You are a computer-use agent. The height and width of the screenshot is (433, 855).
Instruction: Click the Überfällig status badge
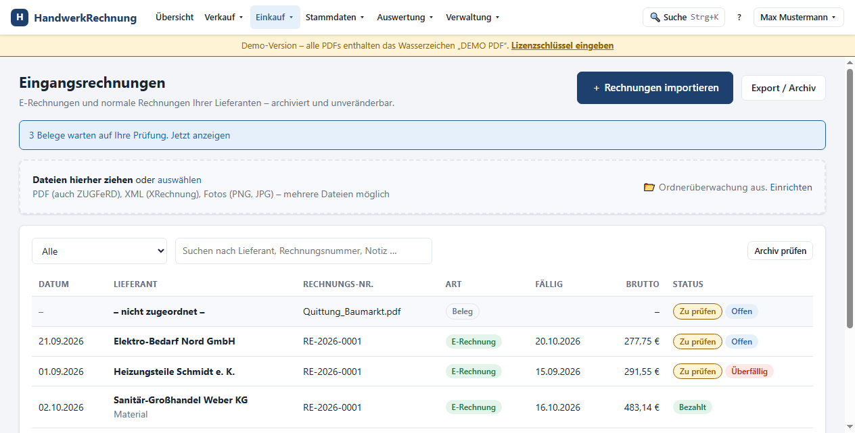[749, 371]
